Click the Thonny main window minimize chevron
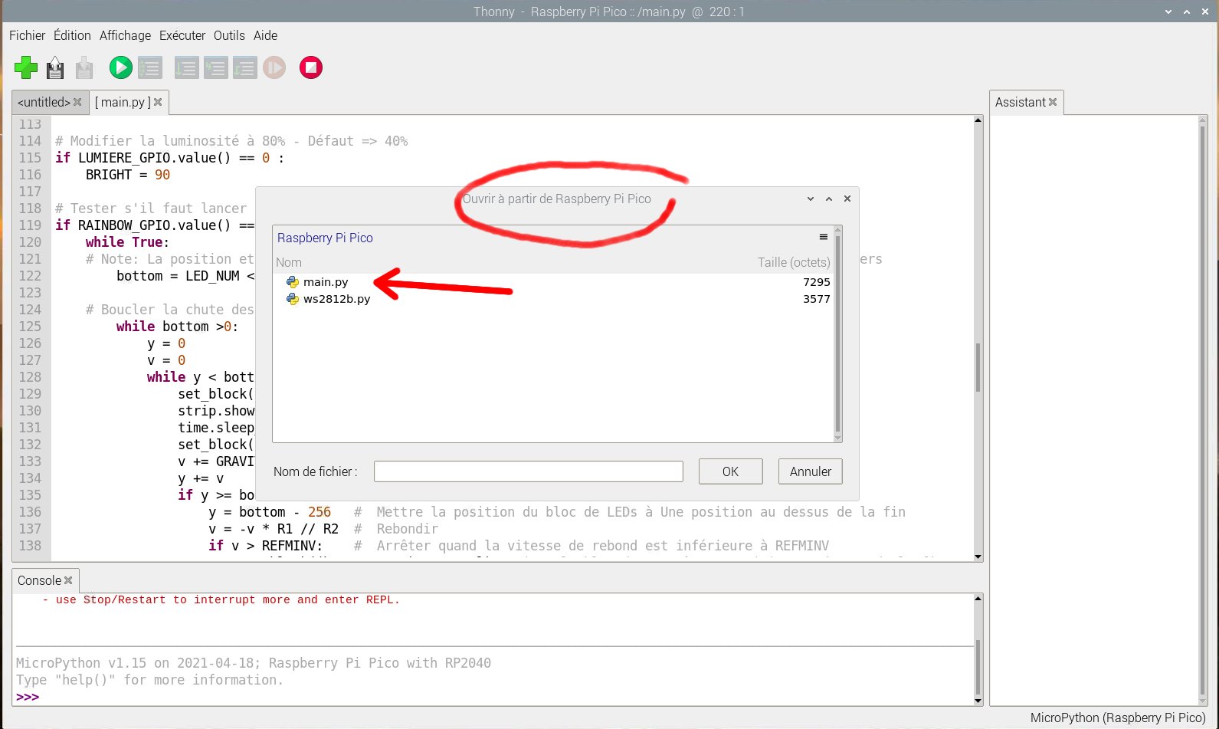Image resolution: width=1219 pixels, height=729 pixels. pyautogui.click(x=1168, y=12)
